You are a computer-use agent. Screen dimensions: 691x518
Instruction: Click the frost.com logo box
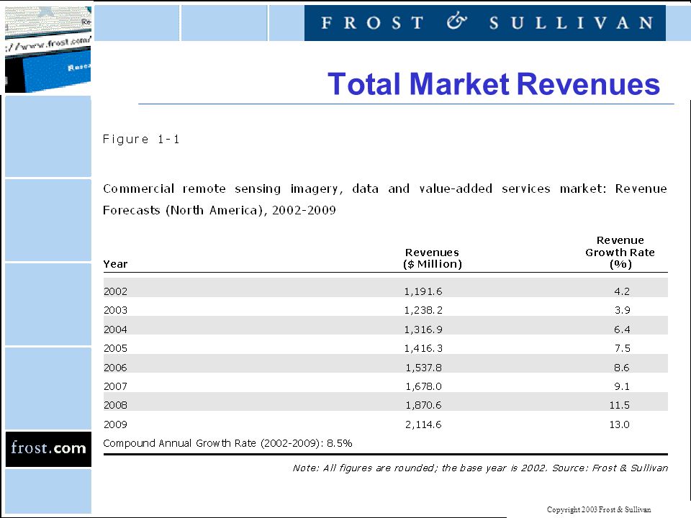pos(48,449)
